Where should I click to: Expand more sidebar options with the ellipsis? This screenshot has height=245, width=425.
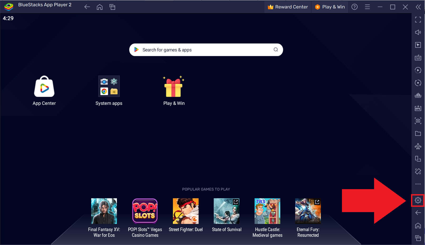point(418,184)
